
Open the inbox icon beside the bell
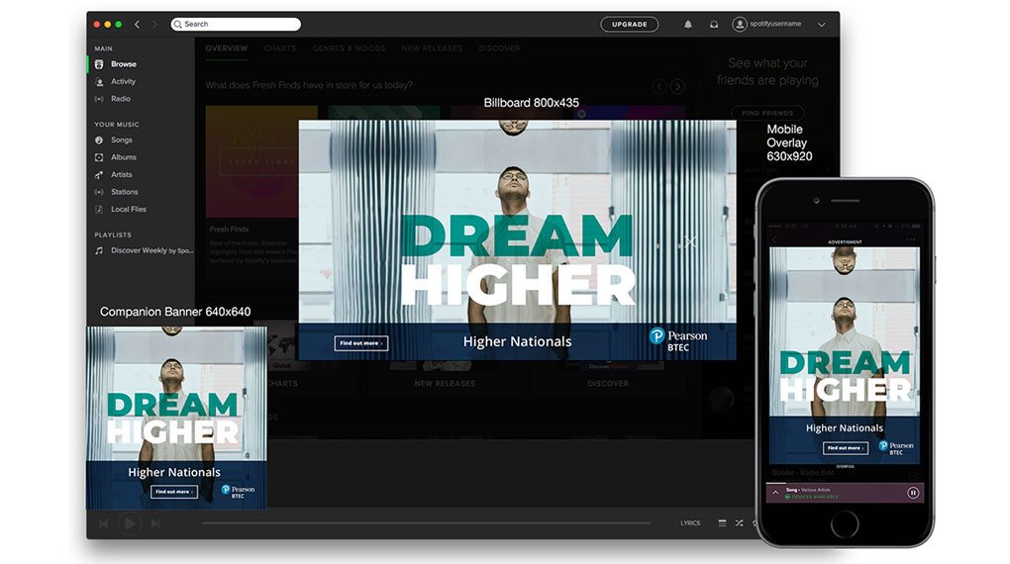(x=714, y=25)
